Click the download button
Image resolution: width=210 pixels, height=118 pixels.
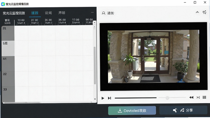132,110
